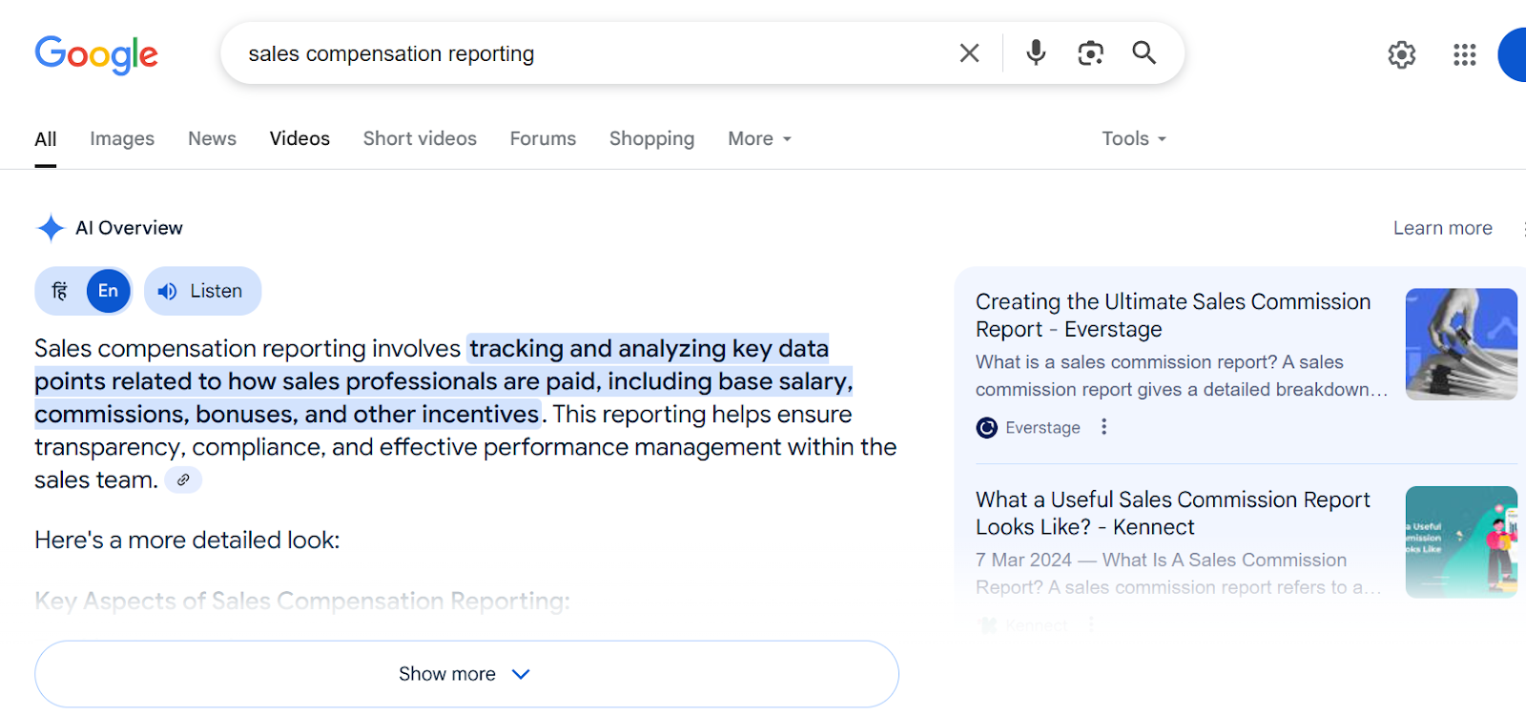Open Kennect Useful Sales Commission Report article
This screenshot has width=1526, height=716.
coord(1172,513)
